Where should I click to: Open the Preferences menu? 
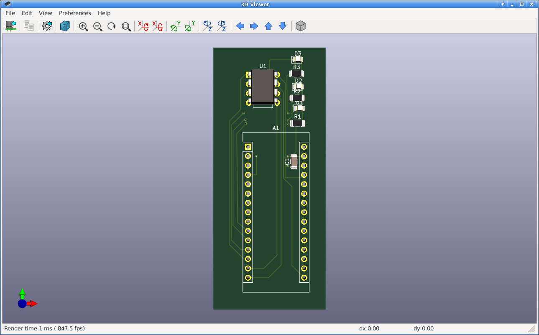click(75, 13)
